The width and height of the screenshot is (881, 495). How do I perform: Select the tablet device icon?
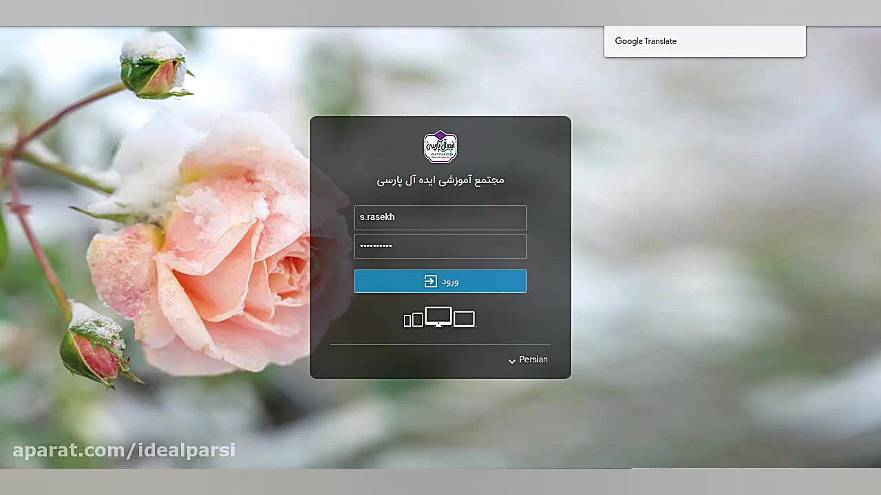tap(418, 320)
